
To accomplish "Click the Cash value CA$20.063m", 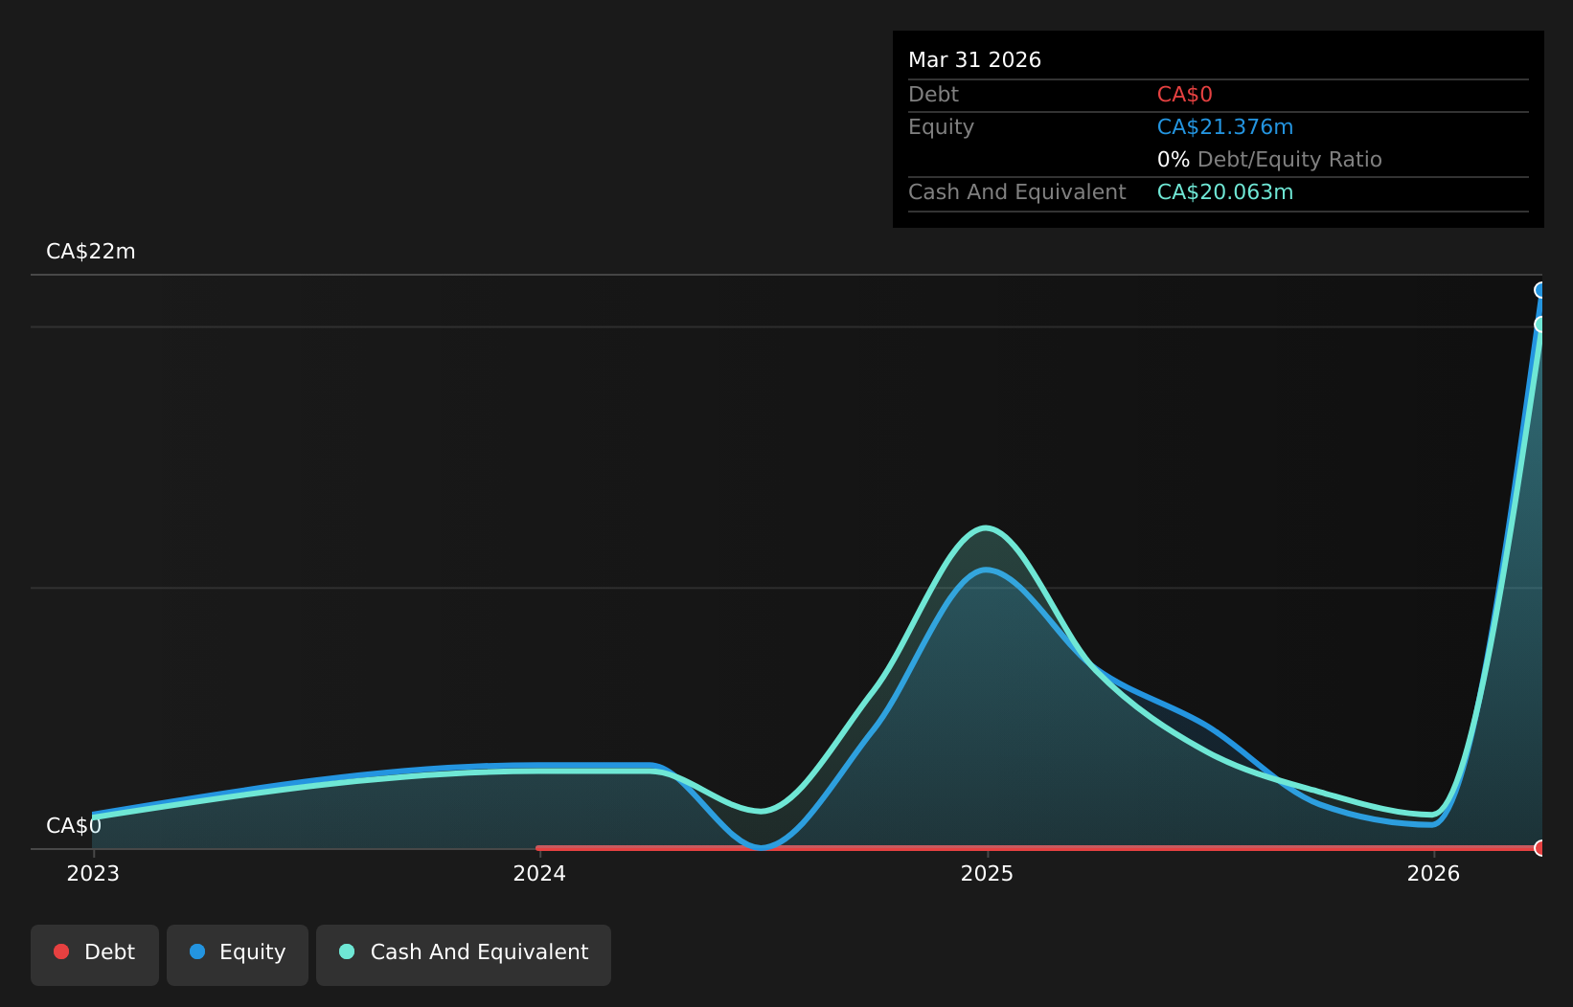I will (1225, 192).
